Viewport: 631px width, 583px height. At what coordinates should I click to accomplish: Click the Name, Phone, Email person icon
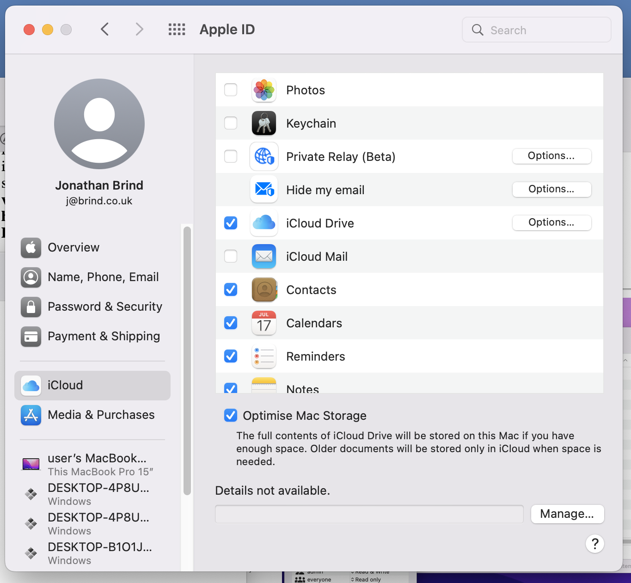tap(31, 277)
